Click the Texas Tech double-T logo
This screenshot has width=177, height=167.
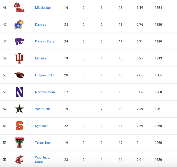click(x=19, y=143)
